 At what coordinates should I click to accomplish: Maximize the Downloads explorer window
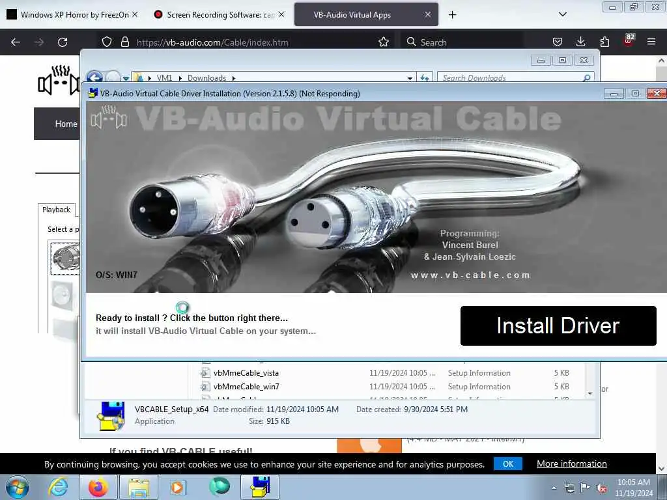562,61
